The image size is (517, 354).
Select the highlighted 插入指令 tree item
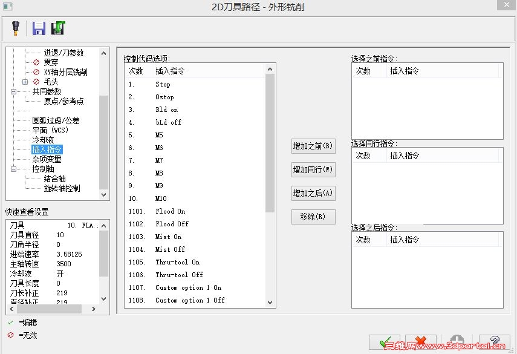47,149
